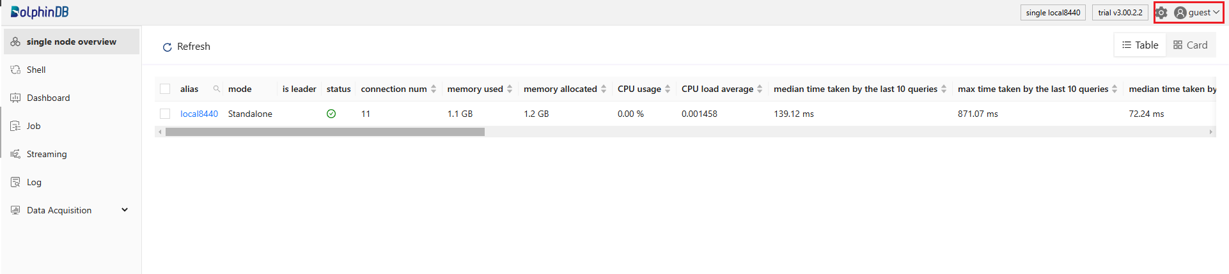Image resolution: width=1229 pixels, height=274 pixels.
Task: Click the green status check icon
Action: pyautogui.click(x=331, y=114)
